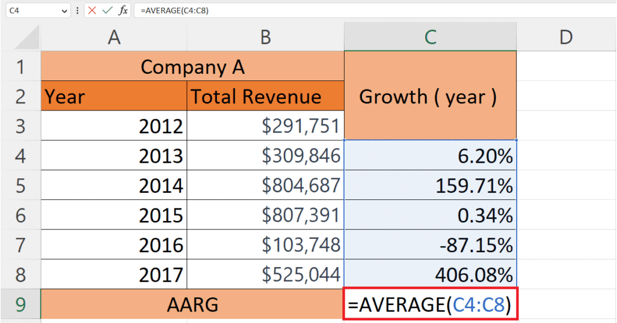Viewport: 617px width, 323px height.
Task: Select row 3 header
Action: [x=20, y=126]
